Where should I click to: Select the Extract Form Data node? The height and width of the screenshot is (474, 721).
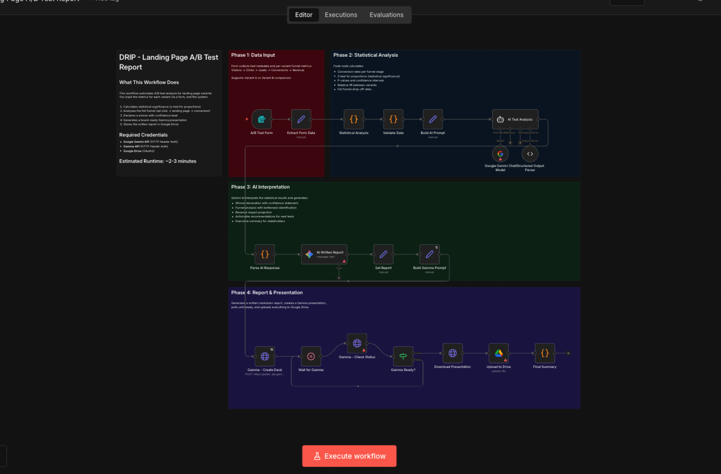[x=301, y=119]
